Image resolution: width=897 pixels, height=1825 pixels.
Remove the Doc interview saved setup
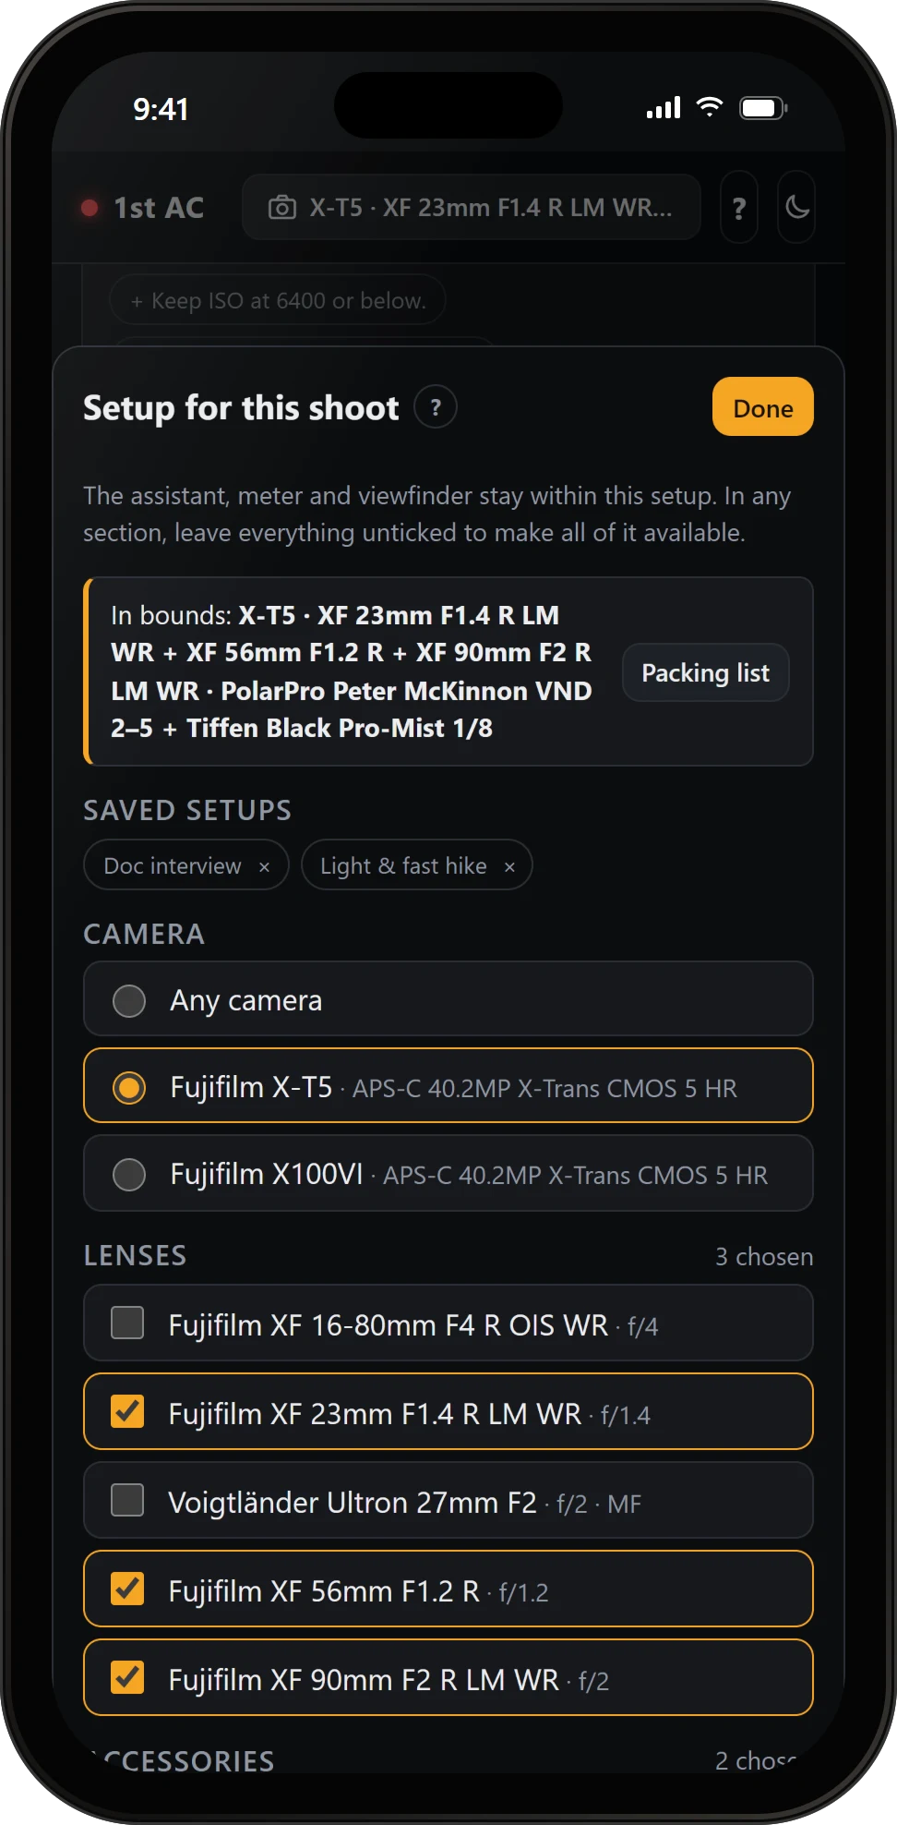pyautogui.click(x=264, y=866)
